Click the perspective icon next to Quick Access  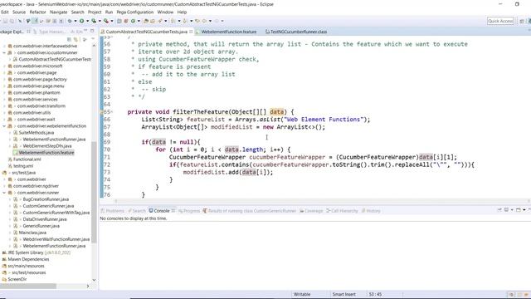(522, 21)
